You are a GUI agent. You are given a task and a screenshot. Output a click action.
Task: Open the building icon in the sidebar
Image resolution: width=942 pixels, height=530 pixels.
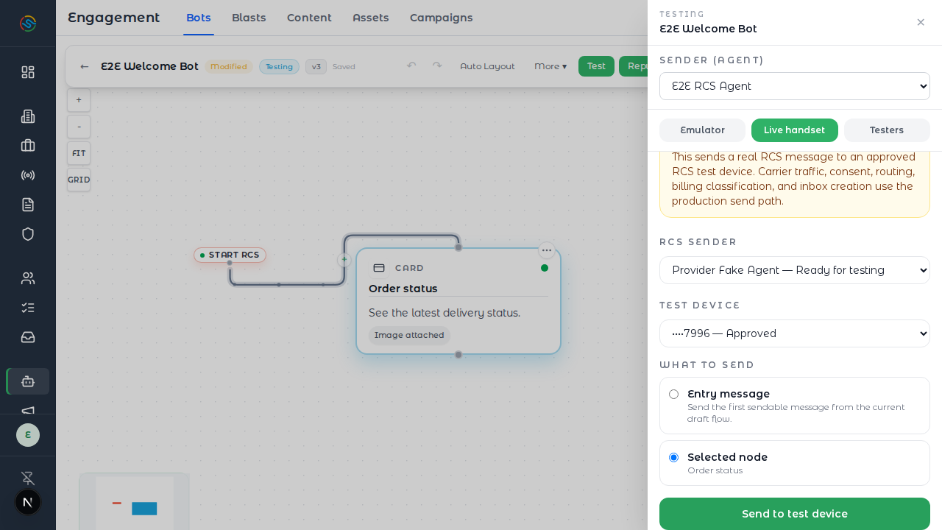28,116
